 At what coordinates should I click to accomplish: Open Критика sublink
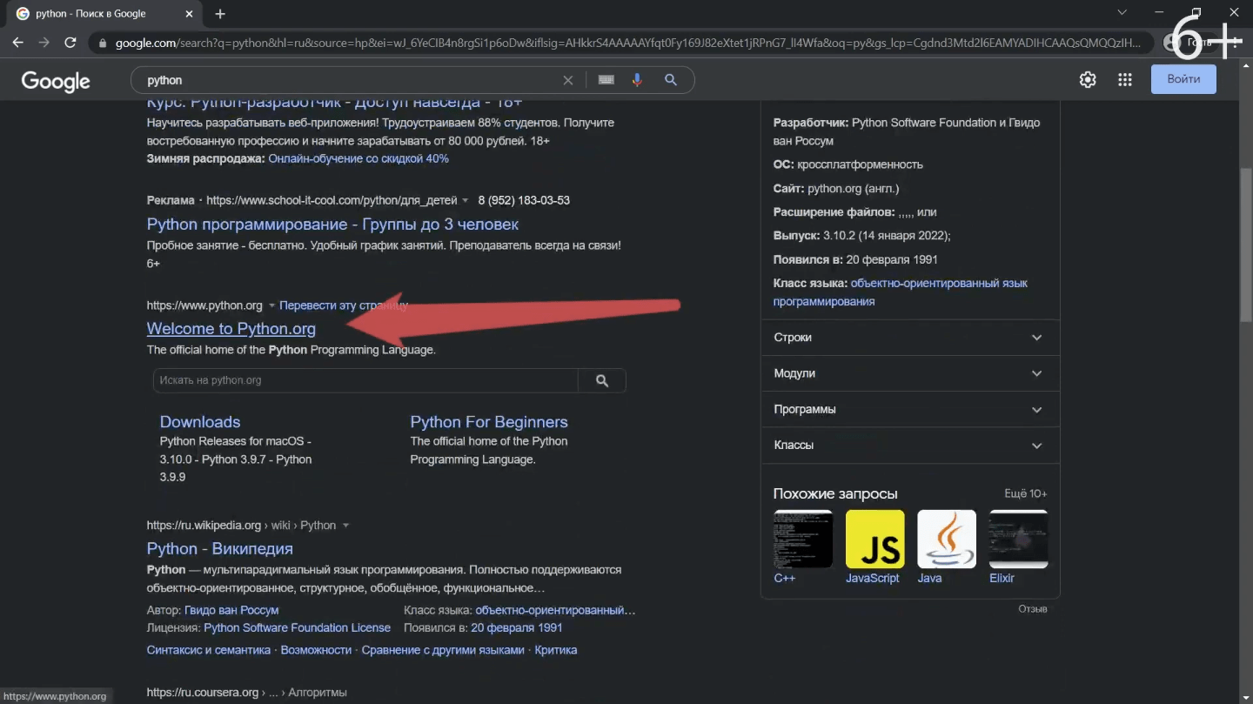pos(556,650)
